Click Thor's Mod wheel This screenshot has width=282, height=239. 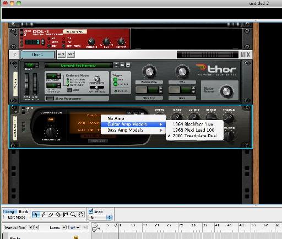point(35,84)
